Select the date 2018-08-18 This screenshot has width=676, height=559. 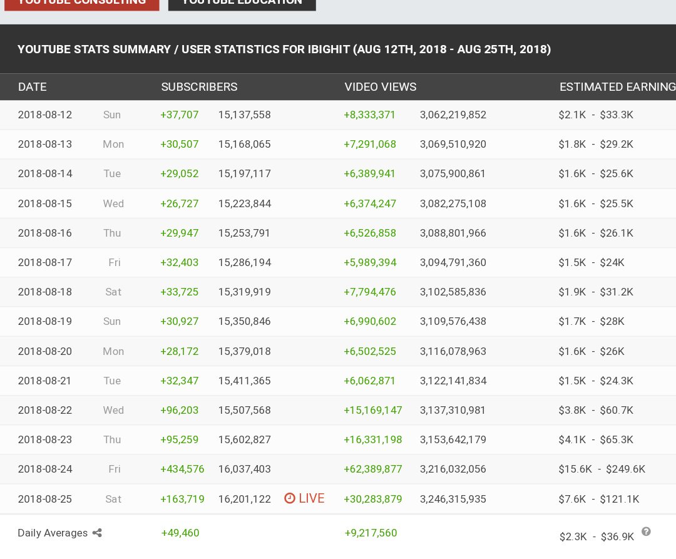coord(45,292)
